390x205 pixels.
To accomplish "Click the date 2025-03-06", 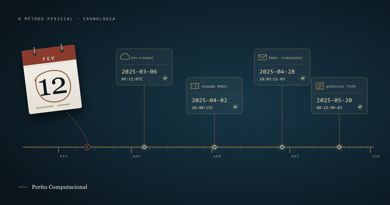I will [x=139, y=72].
